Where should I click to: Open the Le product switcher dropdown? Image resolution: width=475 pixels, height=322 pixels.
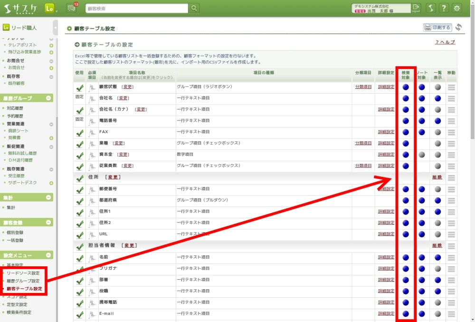coord(50,8)
